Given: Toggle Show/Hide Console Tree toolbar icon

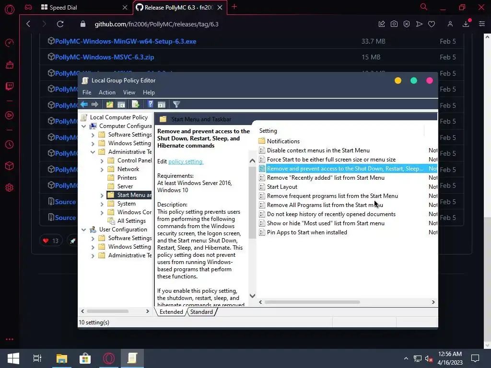Looking at the screenshot, I should pyautogui.click(x=121, y=104).
